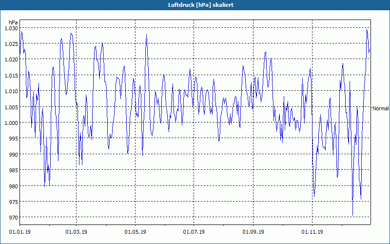The image size is (390, 244).
Task: Select the 1.005 y-axis value
Action: (x=11, y=107)
